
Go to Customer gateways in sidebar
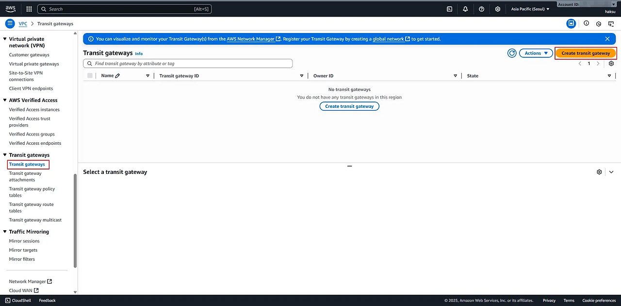tap(29, 55)
